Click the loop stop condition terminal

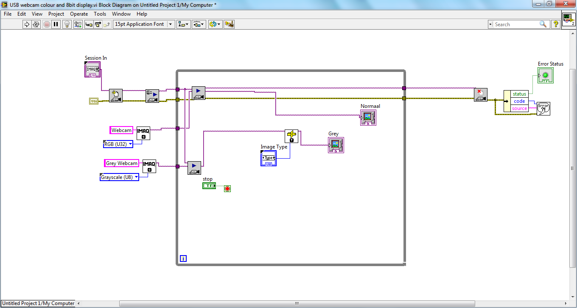(x=227, y=189)
